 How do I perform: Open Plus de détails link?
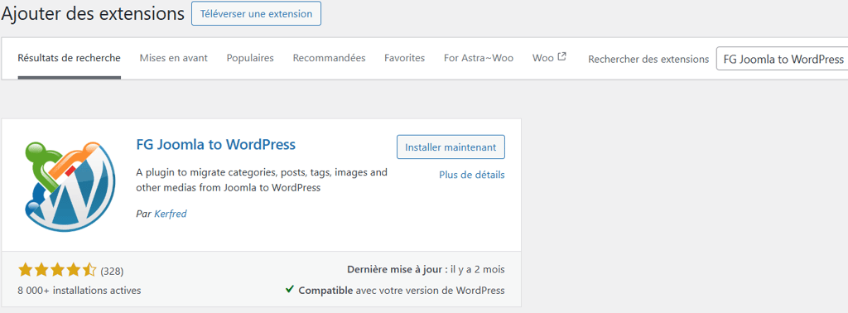pyautogui.click(x=471, y=176)
